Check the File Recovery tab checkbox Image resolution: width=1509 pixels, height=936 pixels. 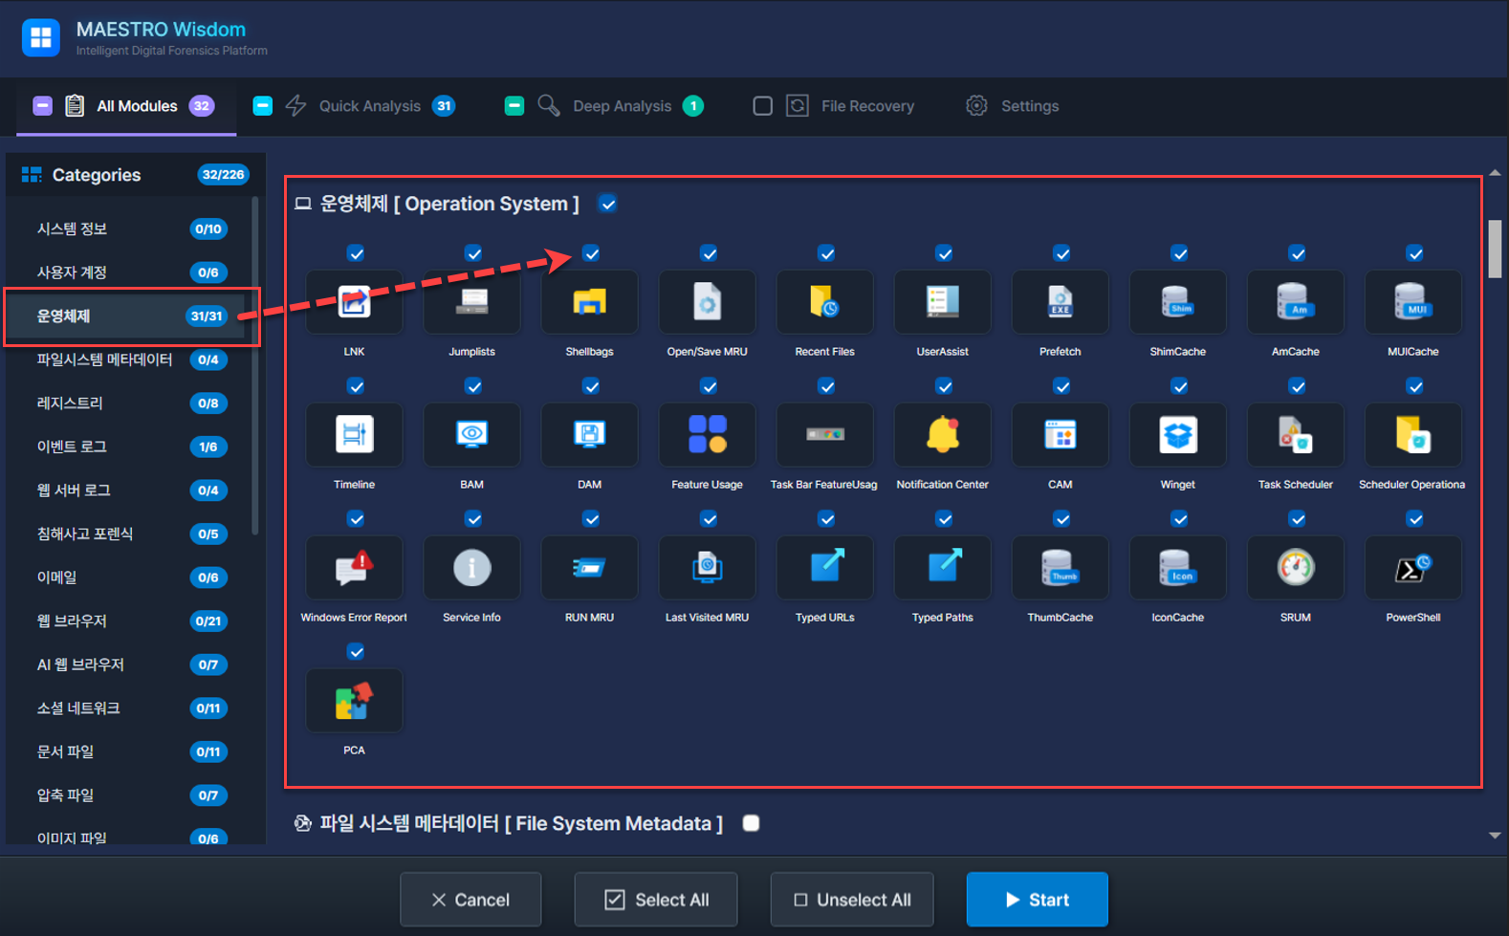762,106
